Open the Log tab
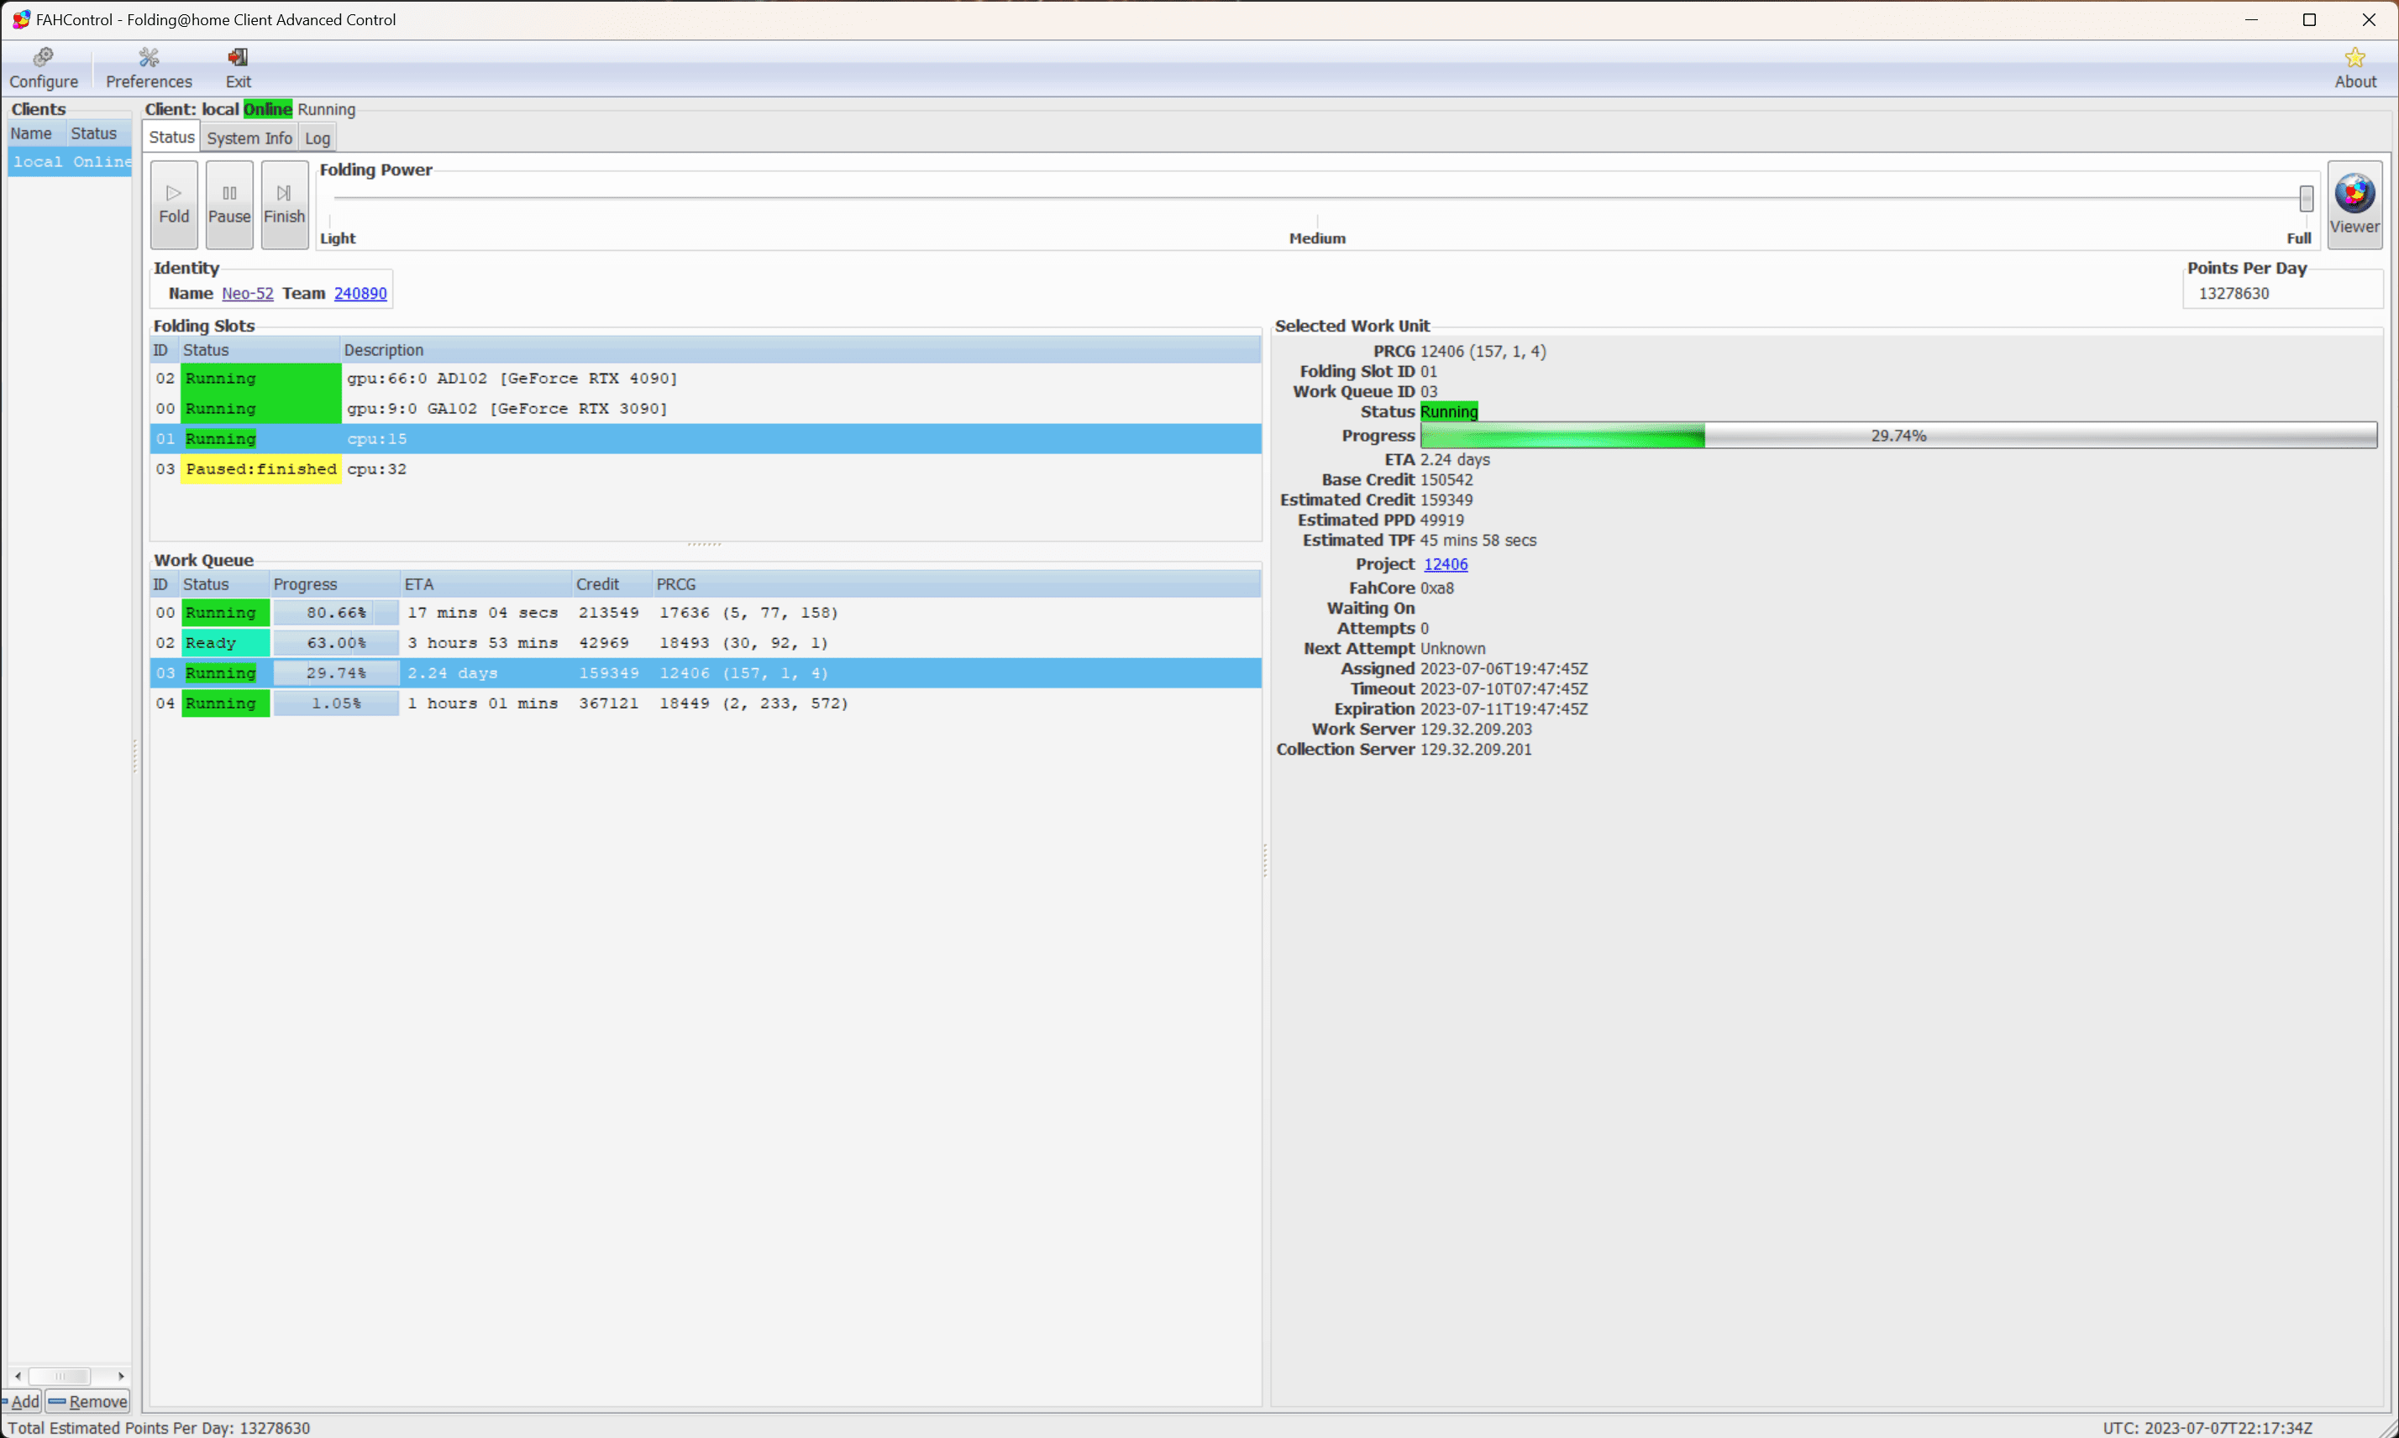The width and height of the screenshot is (2399, 1438). coord(317,139)
